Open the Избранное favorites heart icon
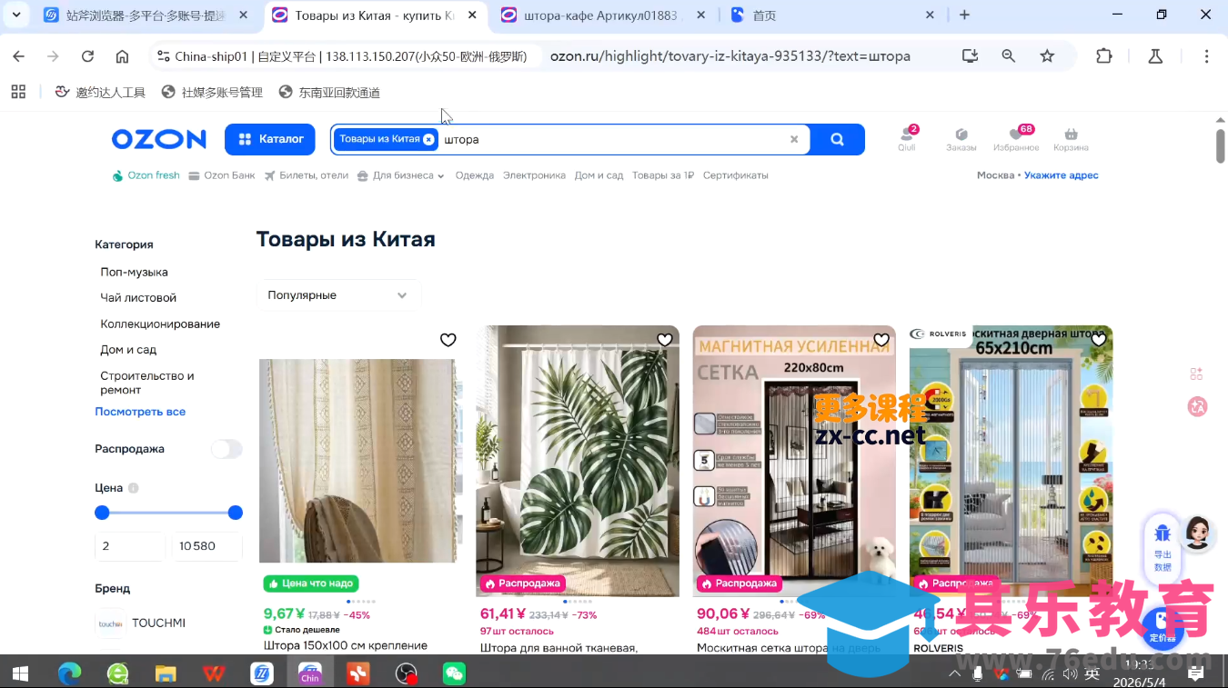This screenshot has width=1228, height=688. 1016,138
